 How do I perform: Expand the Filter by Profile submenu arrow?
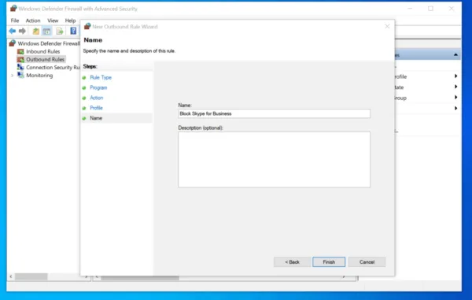click(455, 76)
